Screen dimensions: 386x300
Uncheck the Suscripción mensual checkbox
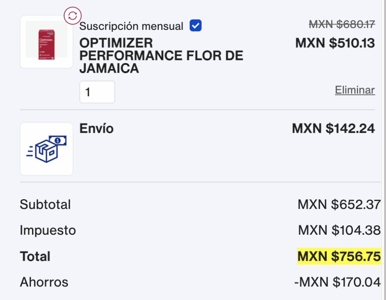196,26
